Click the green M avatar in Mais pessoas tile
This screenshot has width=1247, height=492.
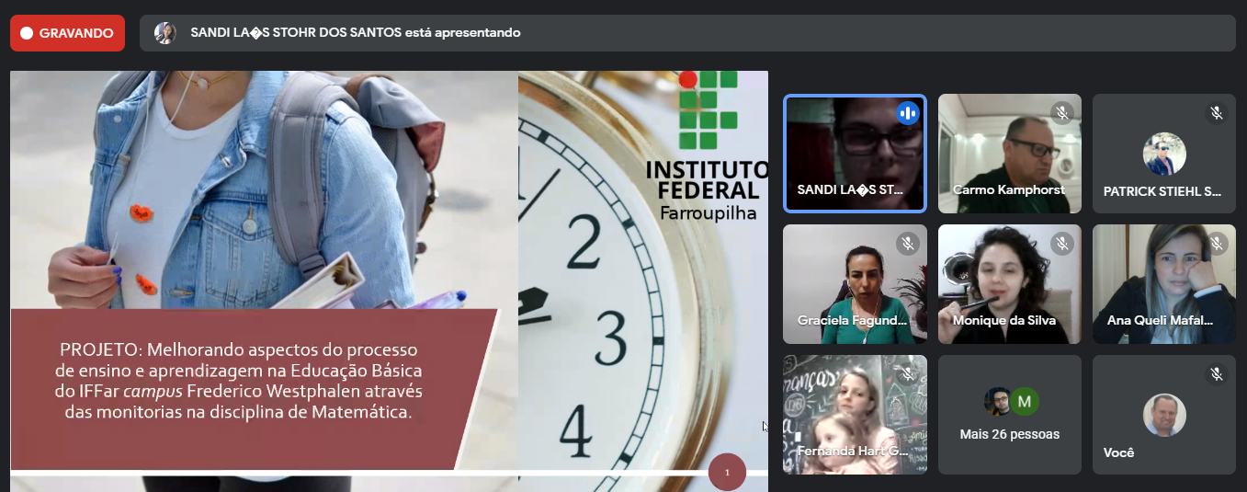1025,402
